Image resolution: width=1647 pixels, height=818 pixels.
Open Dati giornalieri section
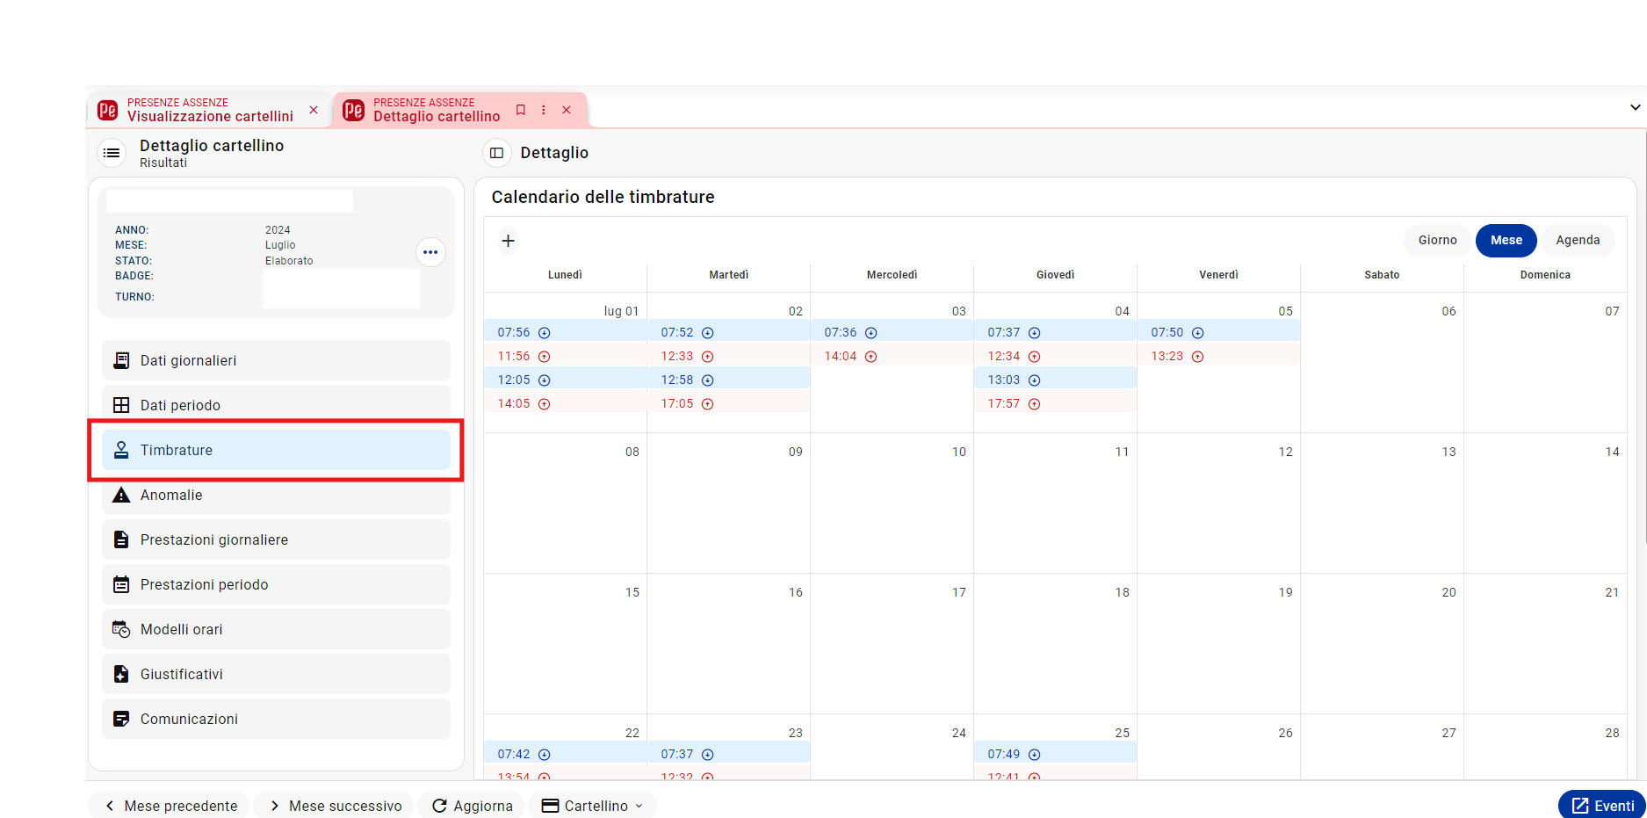tap(276, 360)
